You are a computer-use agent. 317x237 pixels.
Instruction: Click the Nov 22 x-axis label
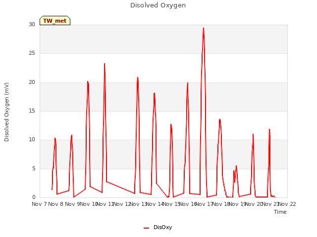point(287,204)
